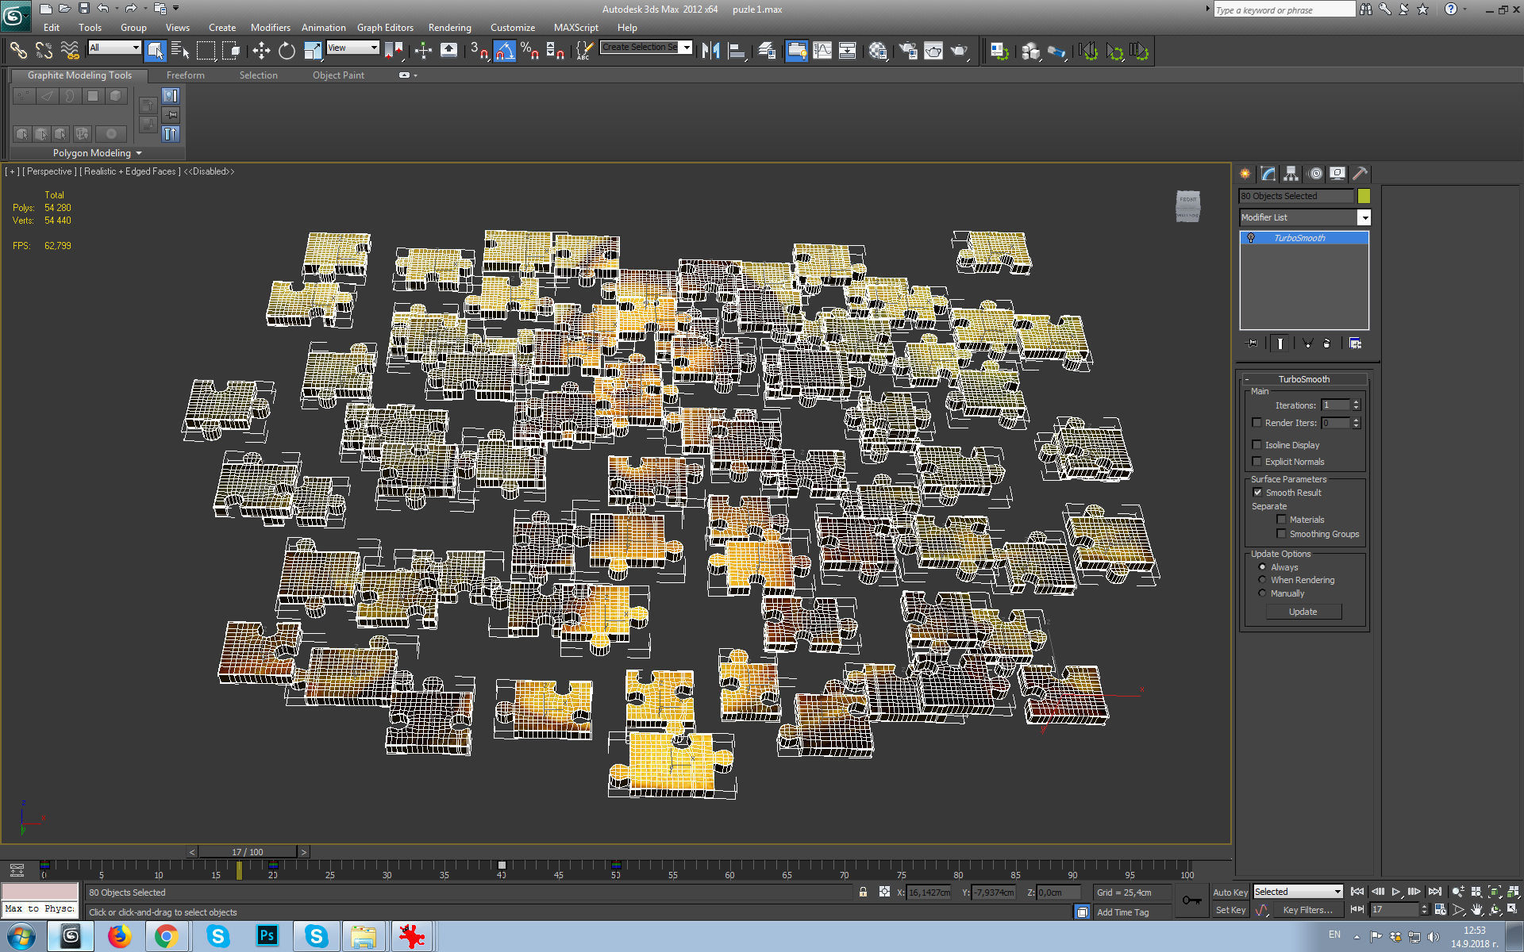Toggle the Percent Snap icon
The width and height of the screenshot is (1524, 952).
click(x=530, y=51)
